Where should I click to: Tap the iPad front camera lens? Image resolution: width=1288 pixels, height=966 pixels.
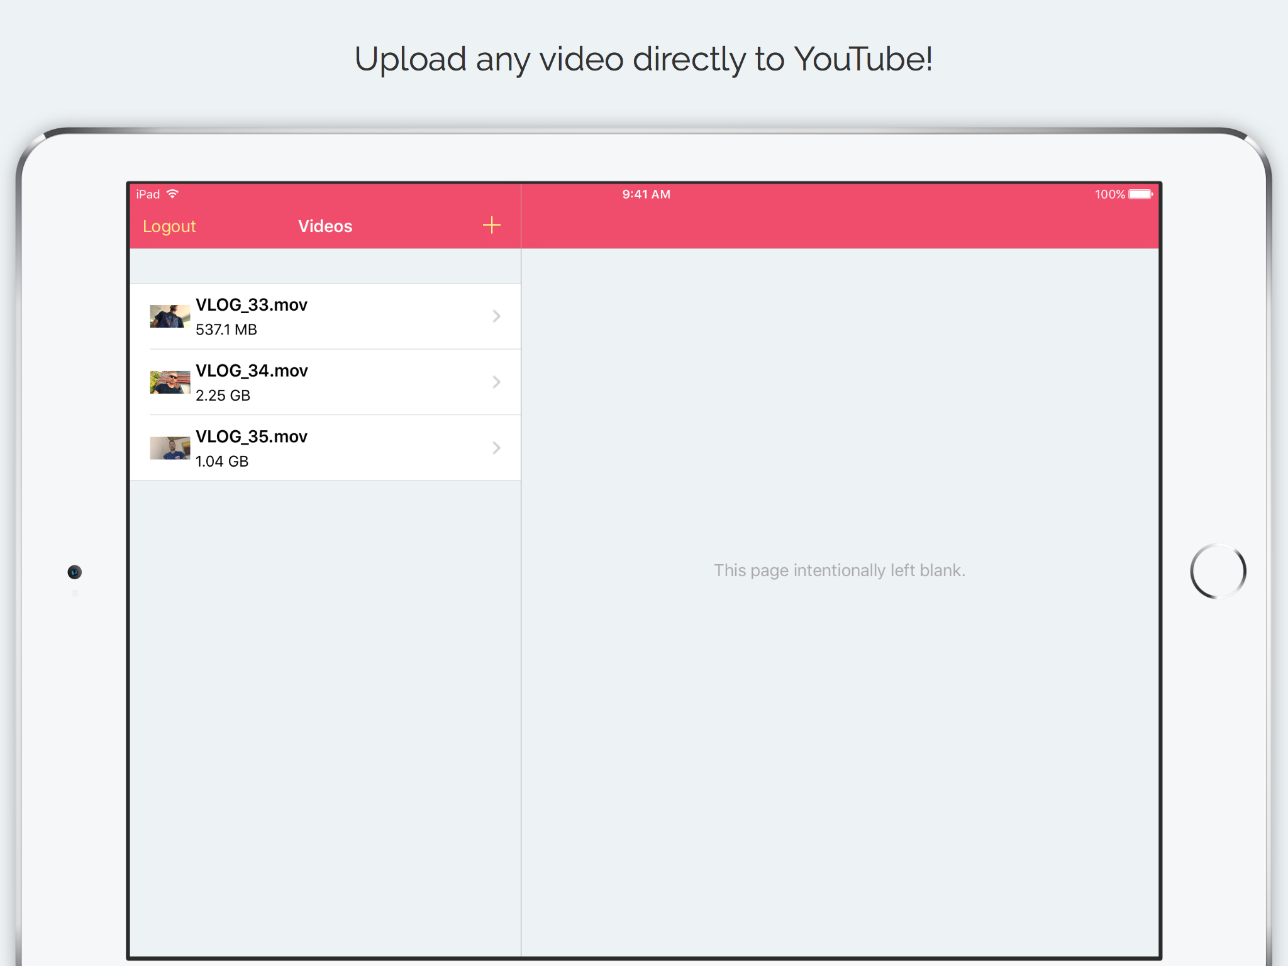click(75, 572)
